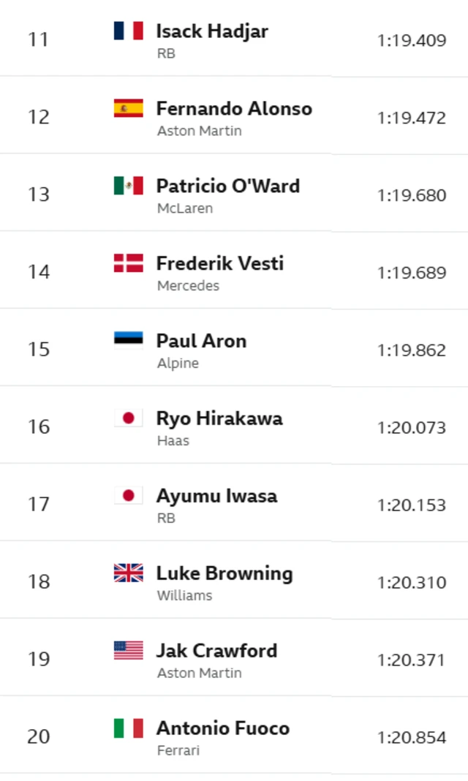This screenshot has height=781, width=468.
Task: Click the Spanish flag beside Fernando Alonso
Action: point(128,108)
